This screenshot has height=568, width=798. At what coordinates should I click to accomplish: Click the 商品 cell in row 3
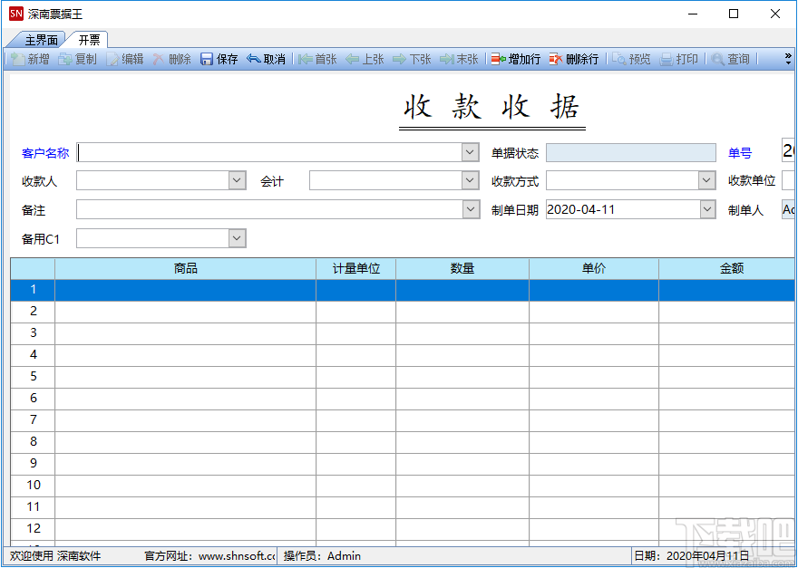[185, 333]
